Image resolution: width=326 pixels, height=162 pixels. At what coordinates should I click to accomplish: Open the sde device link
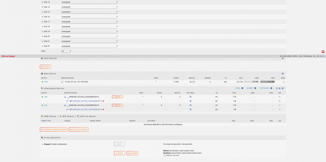[x=46, y=105]
